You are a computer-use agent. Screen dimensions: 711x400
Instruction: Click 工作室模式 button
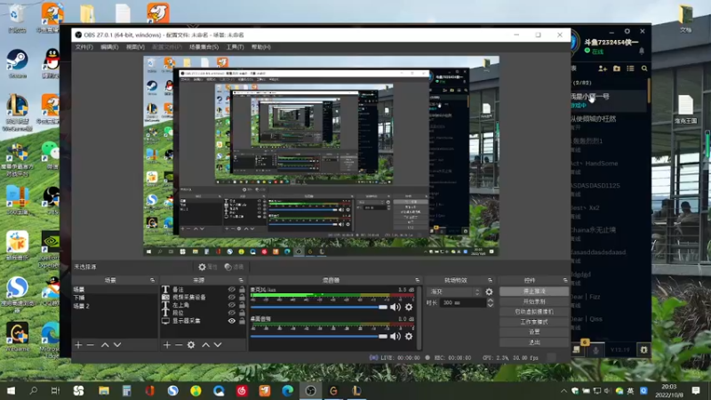tap(534, 322)
